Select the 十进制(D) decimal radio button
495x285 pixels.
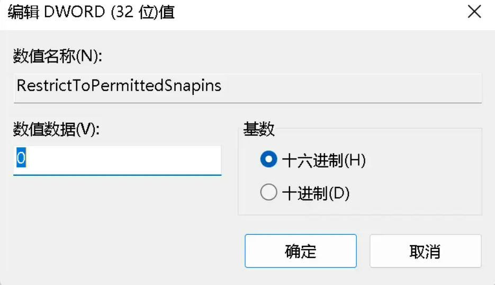point(269,193)
